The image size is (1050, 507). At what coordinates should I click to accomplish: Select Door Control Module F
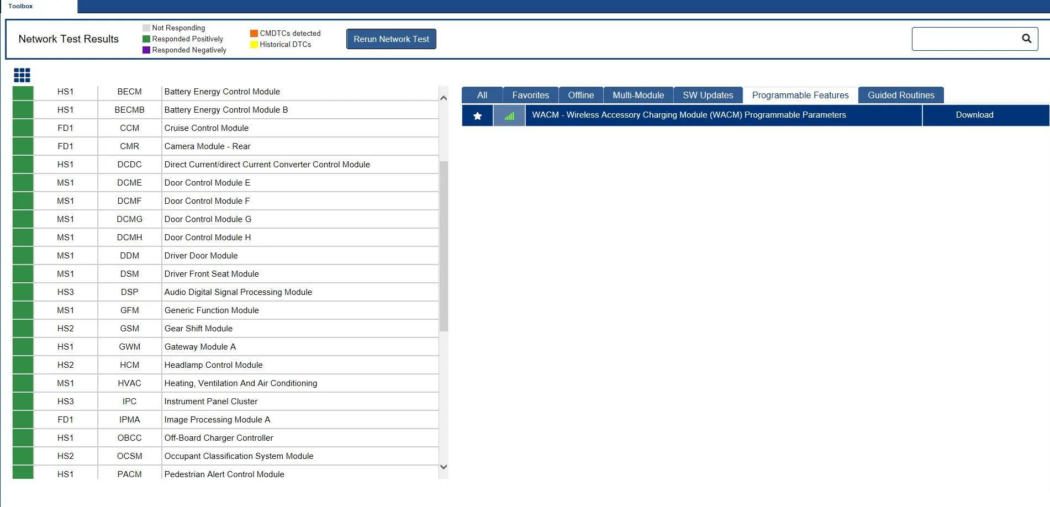(225, 201)
